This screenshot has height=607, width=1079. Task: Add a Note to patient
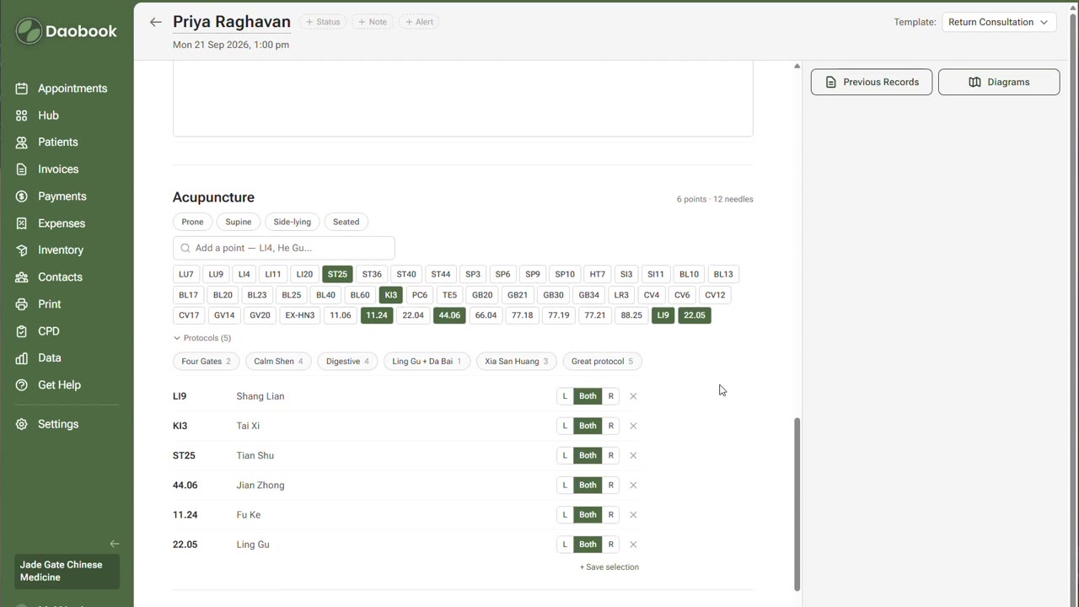coord(373,22)
